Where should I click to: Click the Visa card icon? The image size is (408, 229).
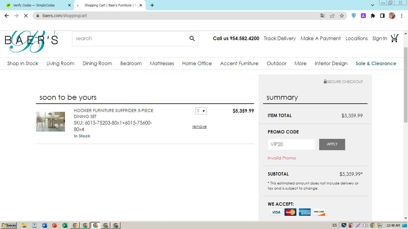(x=276, y=212)
